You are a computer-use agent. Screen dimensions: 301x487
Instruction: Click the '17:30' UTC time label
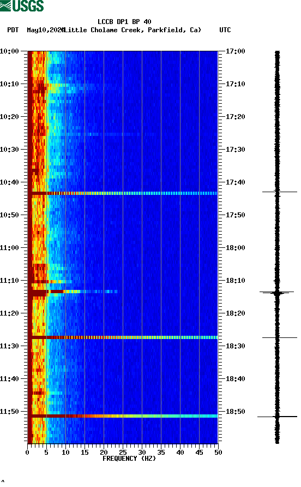coord(235,150)
